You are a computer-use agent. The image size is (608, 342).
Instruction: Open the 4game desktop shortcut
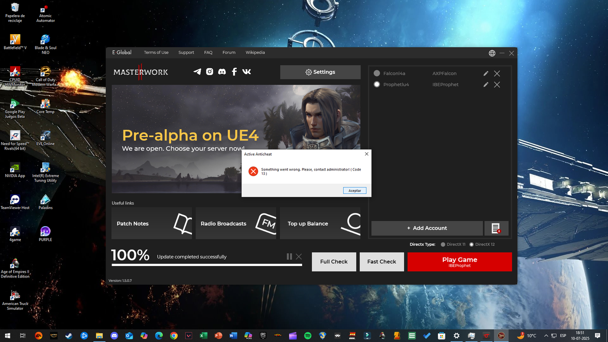(15, 233)
